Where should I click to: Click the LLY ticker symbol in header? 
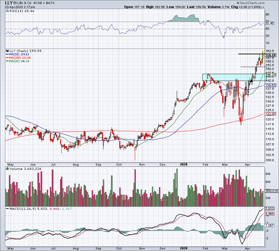coord(9,3)
